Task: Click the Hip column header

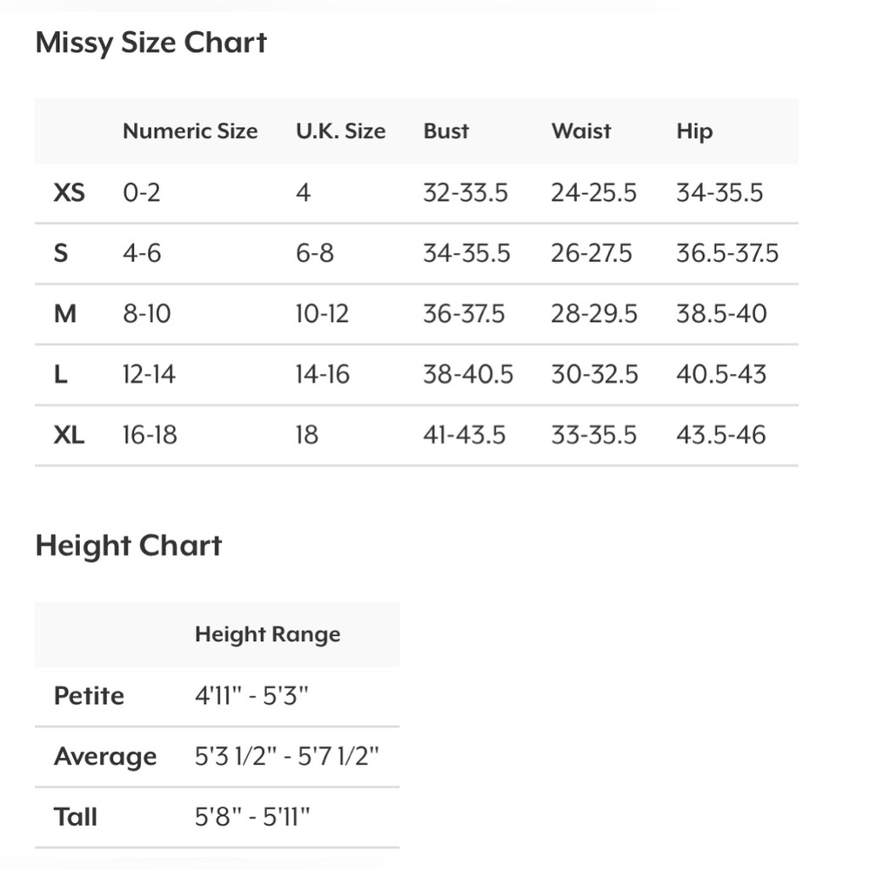Action: click(x=694, y=132)
